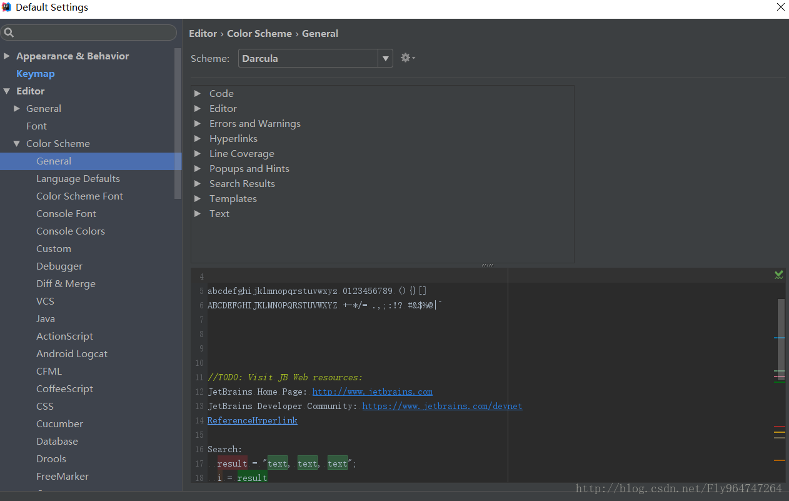
Task: Select VCS color settings
Action: pyautogui.click(x=45, y=301)
